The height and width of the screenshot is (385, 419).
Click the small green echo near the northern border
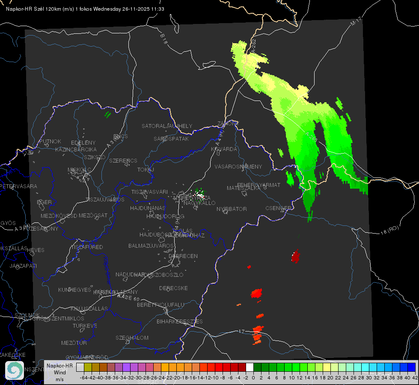[x=108, y=115]
